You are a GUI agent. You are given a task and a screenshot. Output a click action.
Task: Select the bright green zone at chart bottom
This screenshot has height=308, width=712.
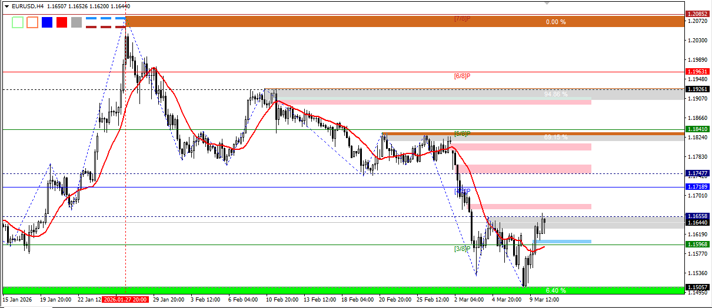[x=344, y=290]
